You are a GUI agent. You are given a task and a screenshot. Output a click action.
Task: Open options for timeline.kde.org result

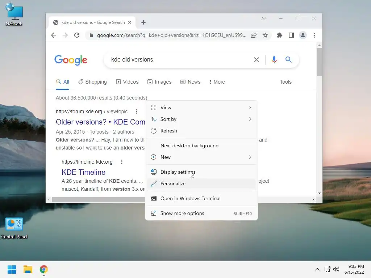tap(122, 162)
